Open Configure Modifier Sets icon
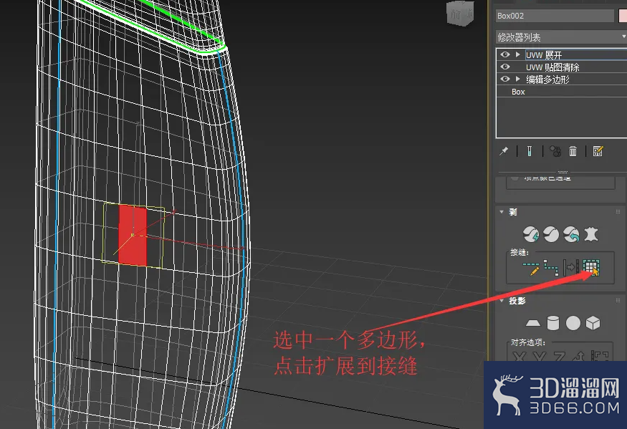The width and height of the screenshot is (627, 429). [598, 151]
